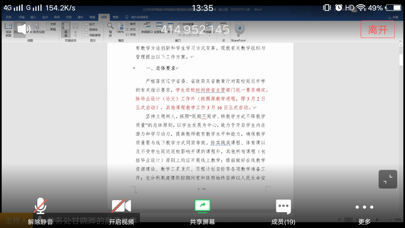Screen dimensions: 405x228
Task: Switch to 草稿 draft view
Action: pyautogui.click(x=51, y=29)
